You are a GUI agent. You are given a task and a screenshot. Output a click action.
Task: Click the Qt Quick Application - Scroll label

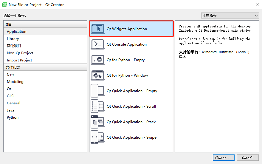(131, 106)
